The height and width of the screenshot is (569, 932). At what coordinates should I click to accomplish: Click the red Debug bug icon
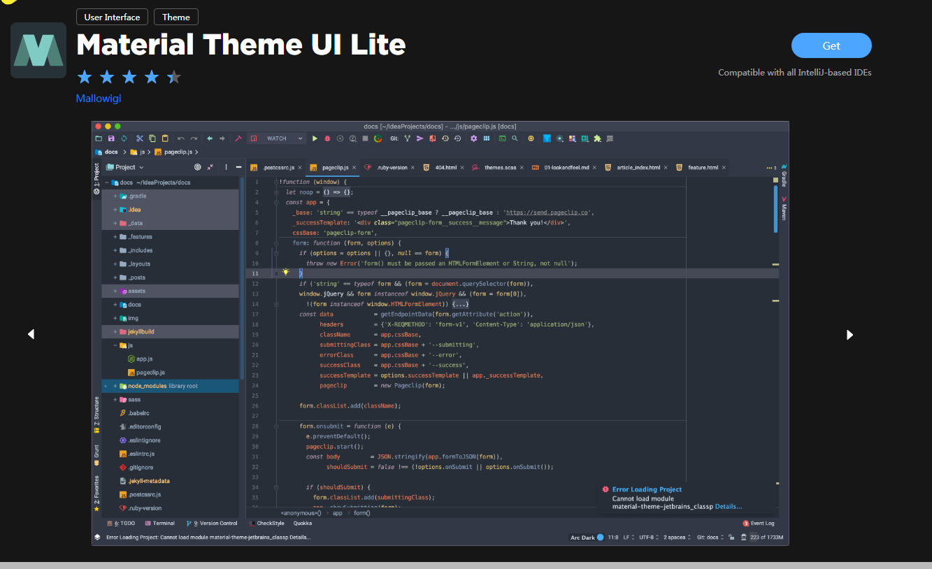click(327, 138)
